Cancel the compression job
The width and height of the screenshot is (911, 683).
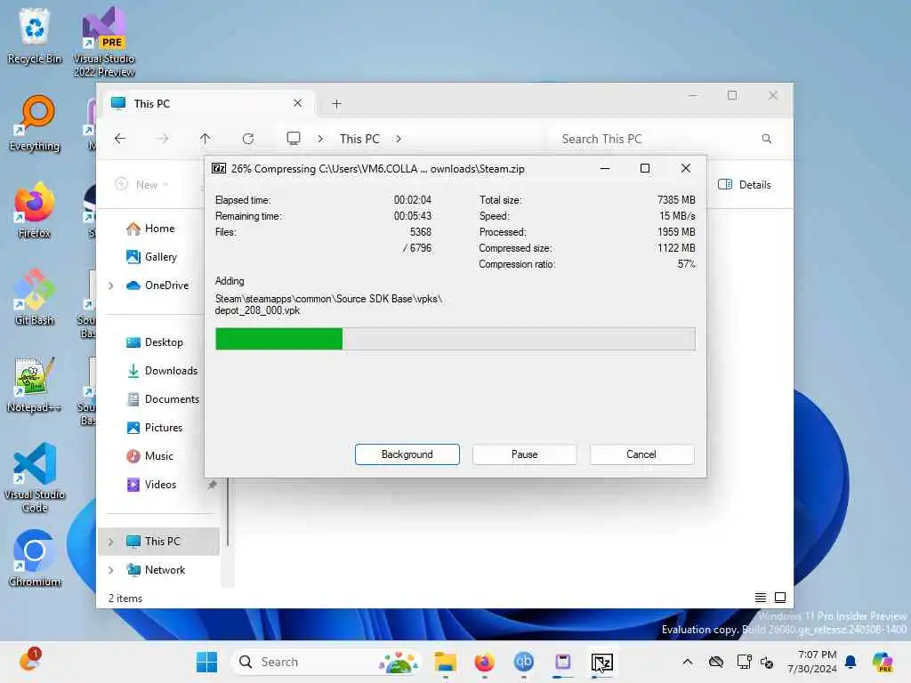(x=641, y=454)
